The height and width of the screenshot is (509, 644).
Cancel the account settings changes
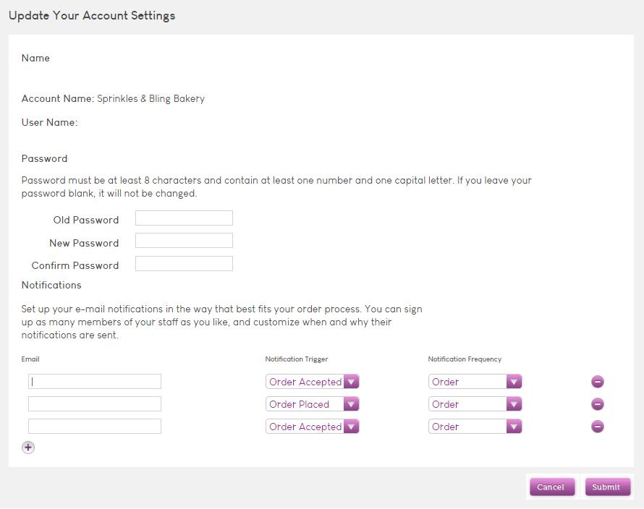[x=552, y=487]
